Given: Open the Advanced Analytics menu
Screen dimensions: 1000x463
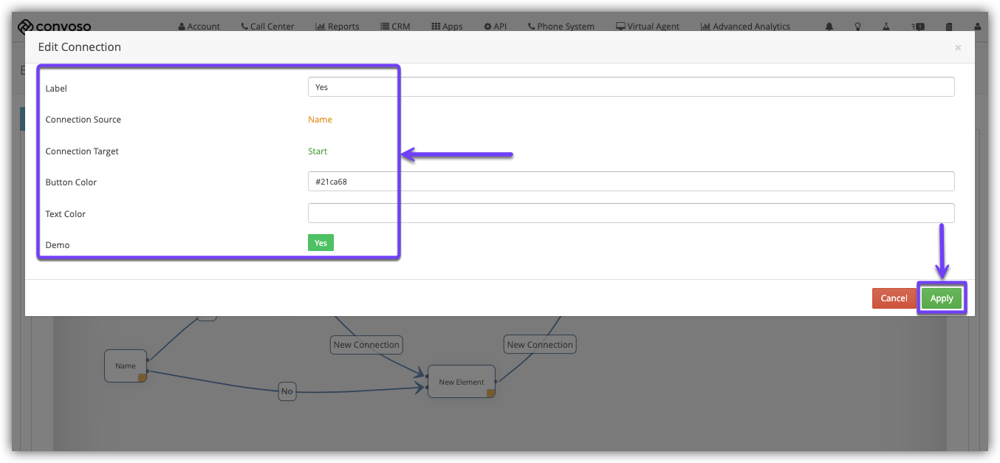Looking at the screenshot, I should (x=745, y=27).
